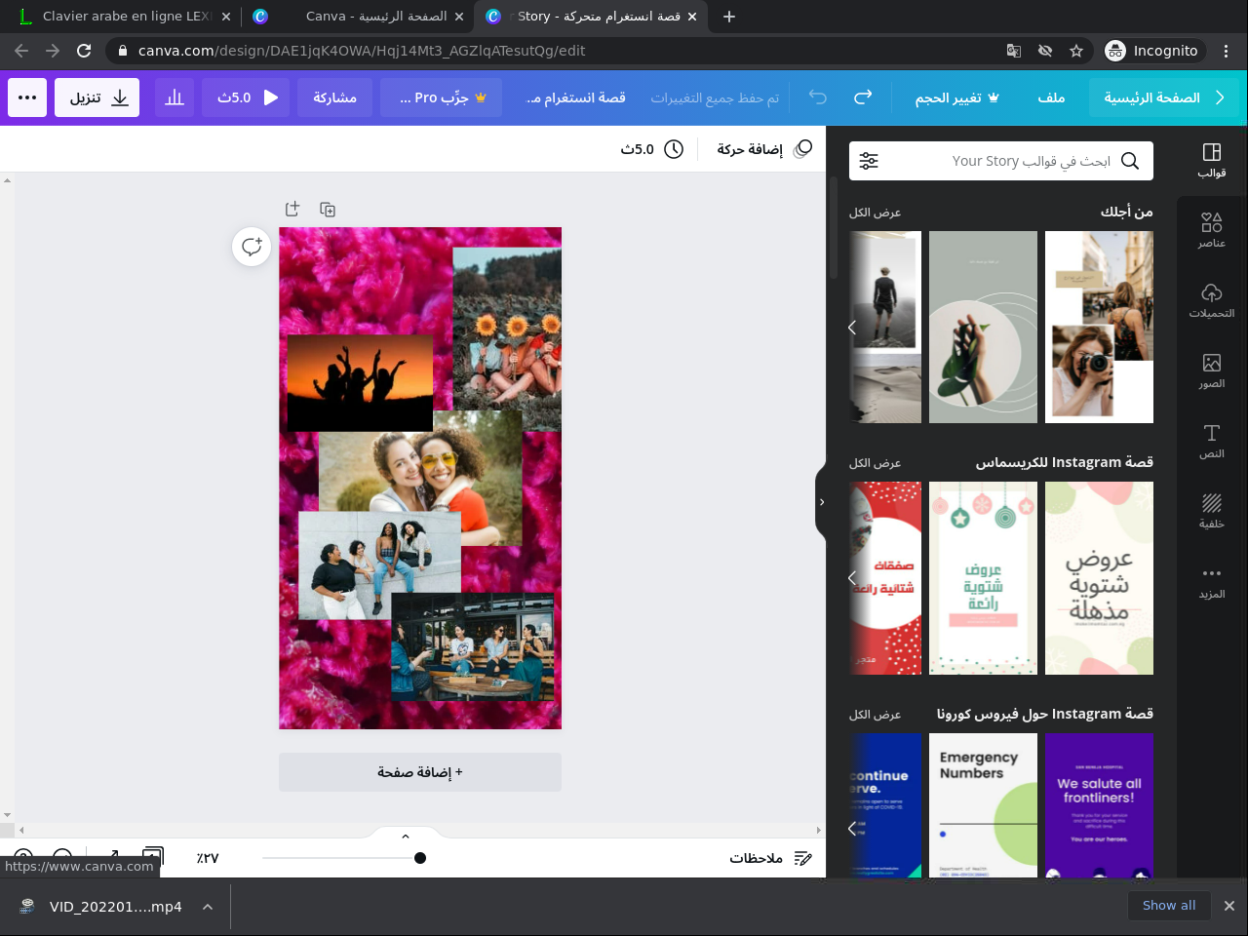Select the عروض شتوية مذهلة template
The image size is (1248, 936).
1099,578
